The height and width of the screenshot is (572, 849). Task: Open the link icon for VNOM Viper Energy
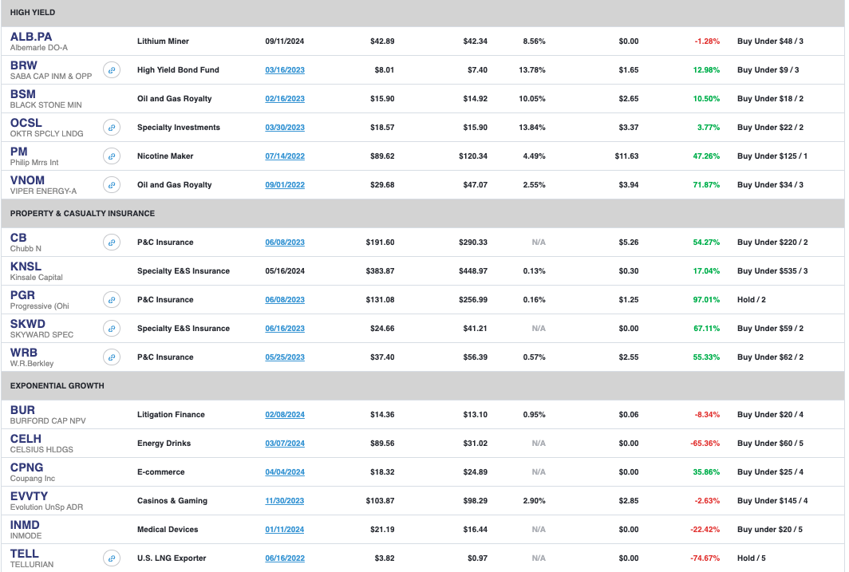point(112,184)
